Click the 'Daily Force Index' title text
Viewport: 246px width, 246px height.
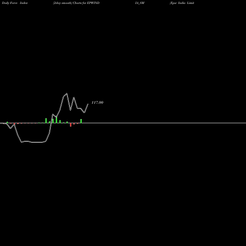coord(15,3)
